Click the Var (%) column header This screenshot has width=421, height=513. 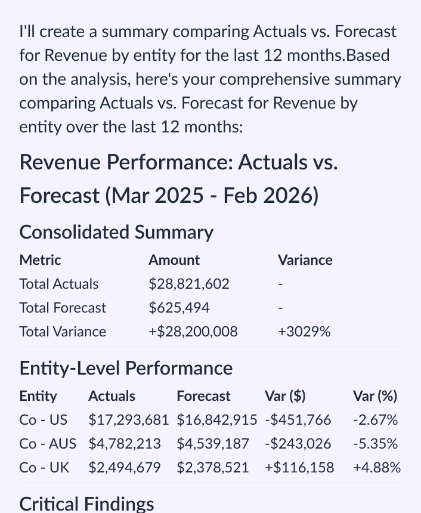(x=375, y=396)
